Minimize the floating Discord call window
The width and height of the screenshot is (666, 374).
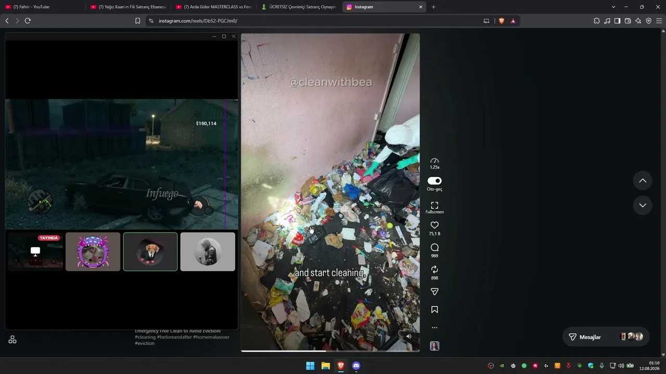tap(214, 36)
